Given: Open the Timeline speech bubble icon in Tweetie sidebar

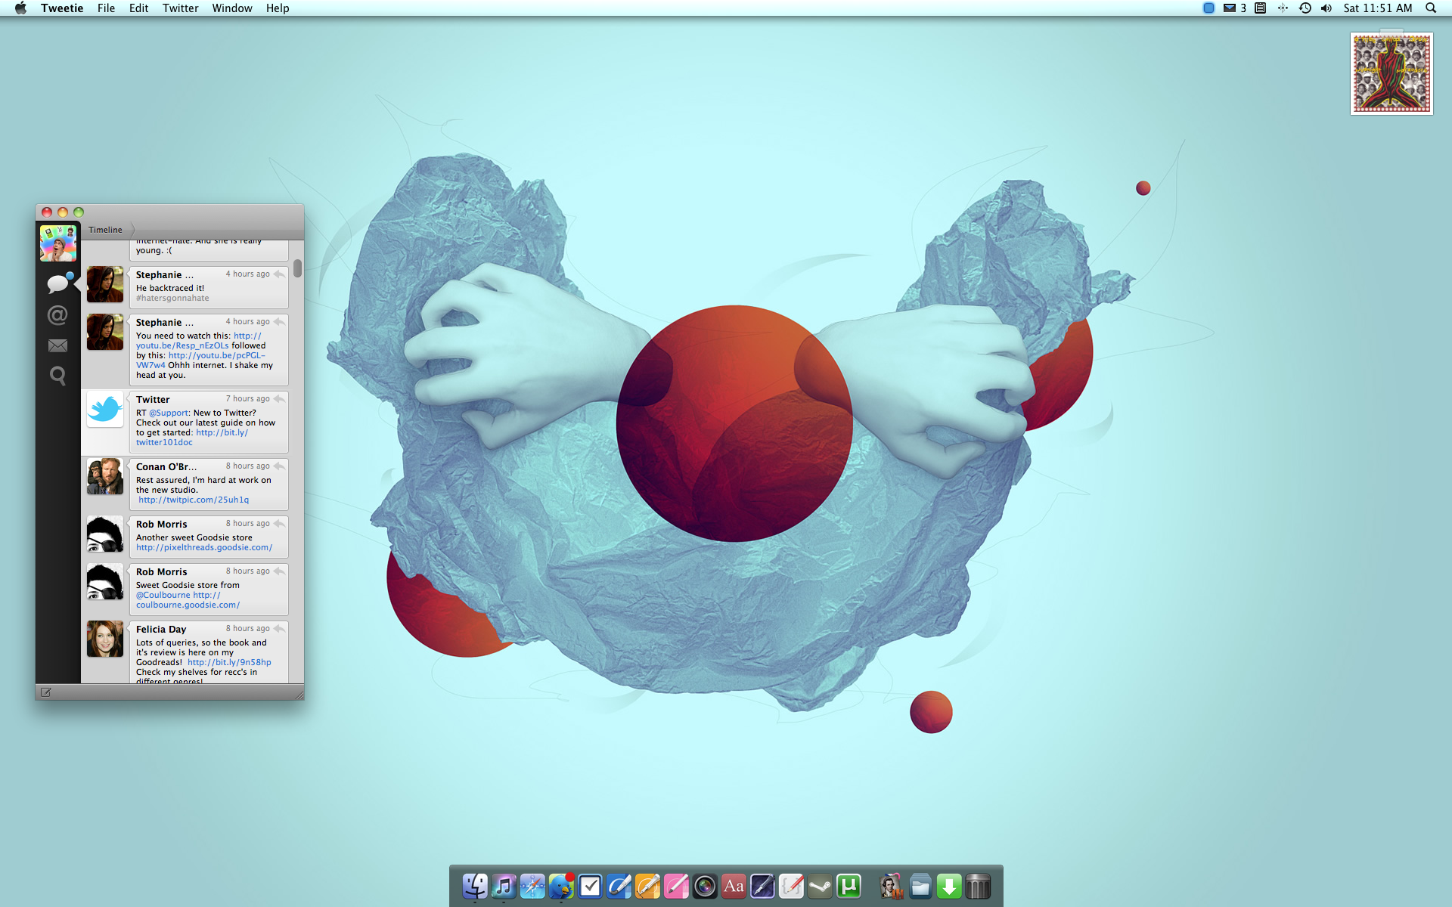Looking at the screenshot, I should (x=57, y=284).
